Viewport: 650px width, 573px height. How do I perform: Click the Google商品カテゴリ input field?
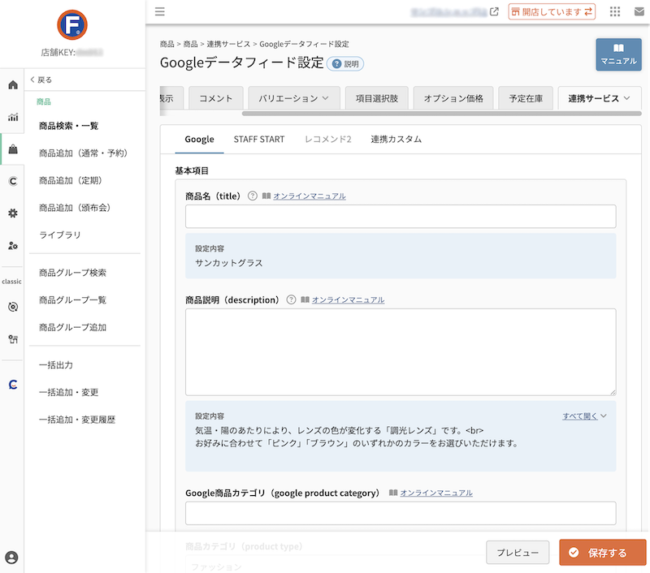[x=401, y=513]
